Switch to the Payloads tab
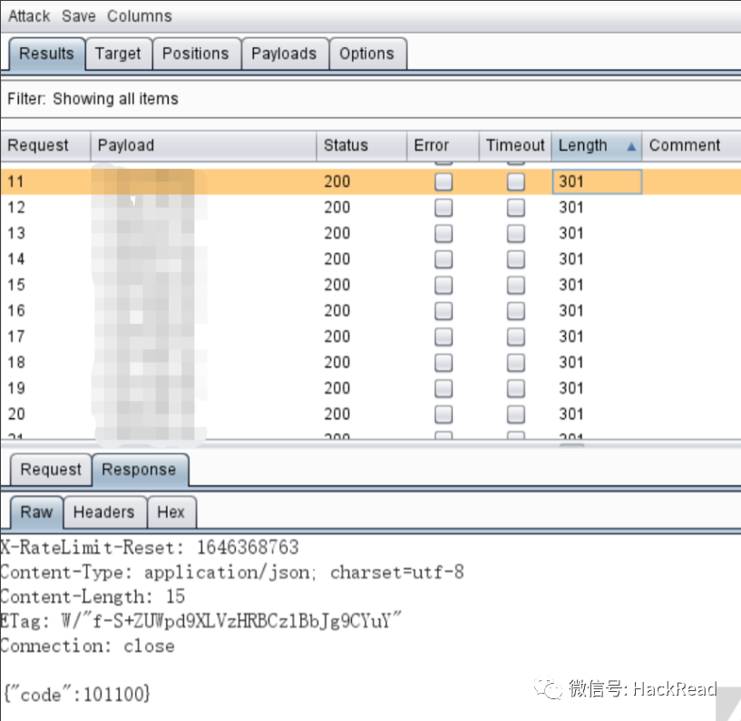The image size is (741, 721). click(284, 54)
